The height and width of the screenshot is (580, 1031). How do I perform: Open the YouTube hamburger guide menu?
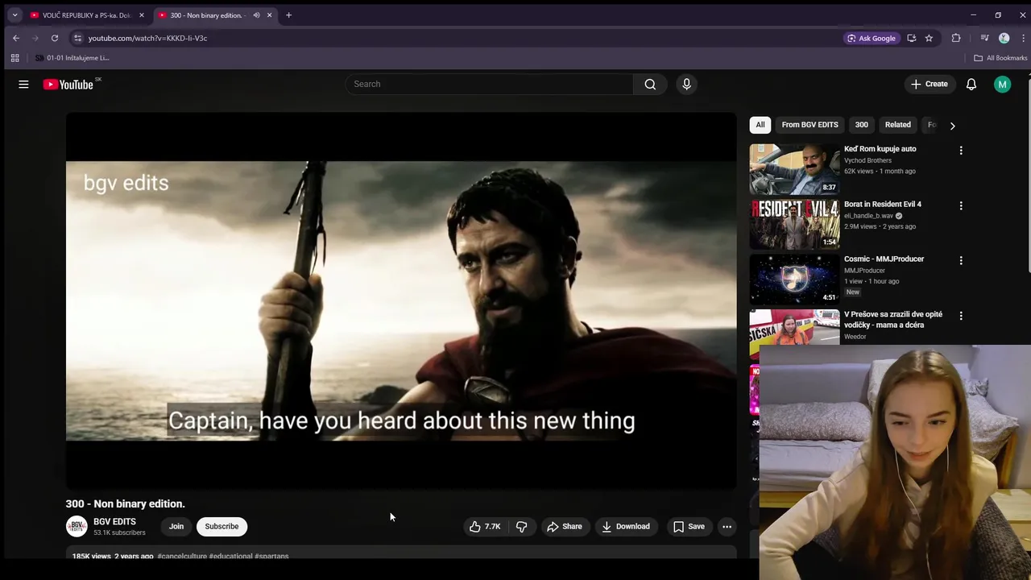(x=23, y=84)
